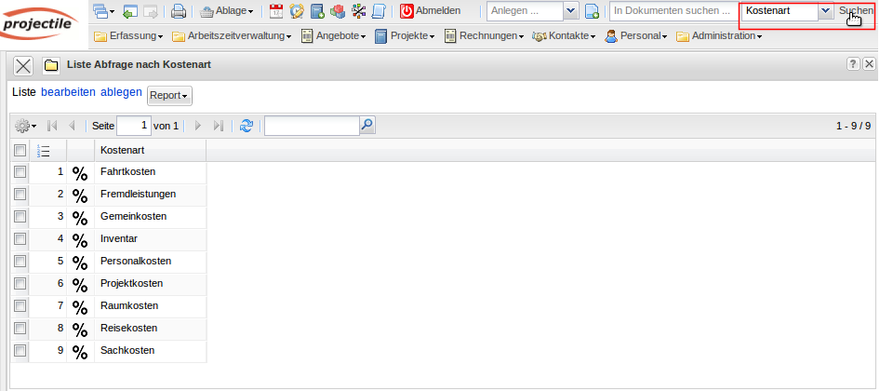The image size is (880, 391).
Task: Check the Inventar row checkbox
Action: click(20, 238)
